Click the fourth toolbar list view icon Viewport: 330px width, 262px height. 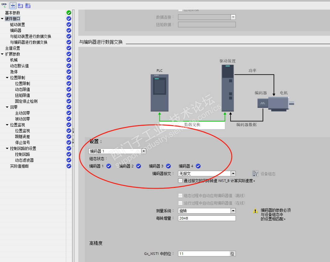28,6
